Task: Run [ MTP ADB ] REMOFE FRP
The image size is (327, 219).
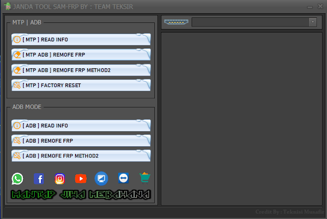Action: pos(81,54)
